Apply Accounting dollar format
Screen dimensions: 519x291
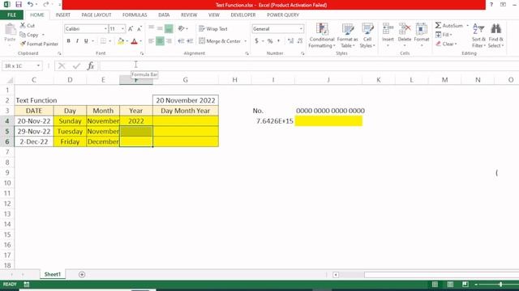(256, 41)
